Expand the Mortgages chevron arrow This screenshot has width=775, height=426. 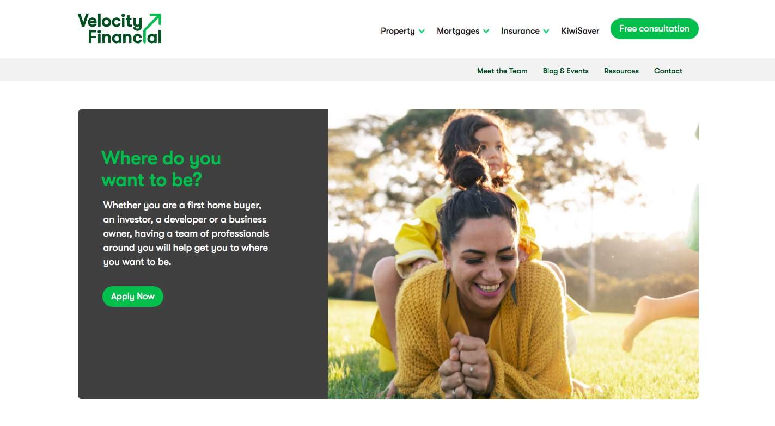click(486, 32)
